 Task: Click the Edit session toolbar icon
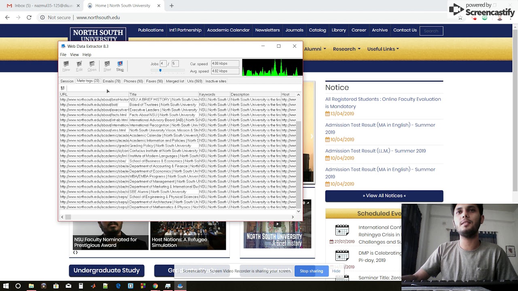click(x=79, y=66)
